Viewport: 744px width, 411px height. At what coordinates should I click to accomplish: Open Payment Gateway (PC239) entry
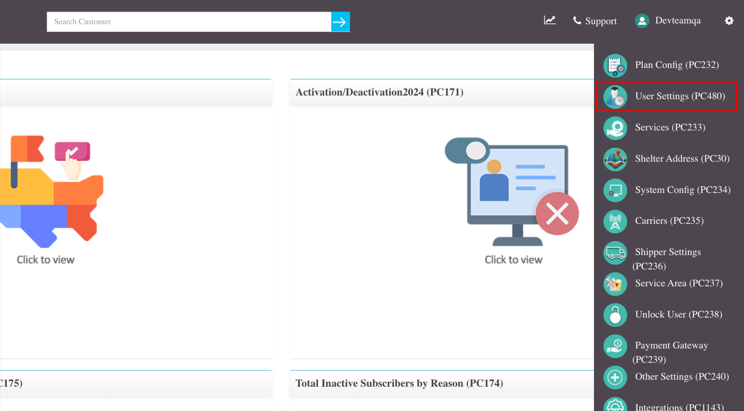coord(670,352)
